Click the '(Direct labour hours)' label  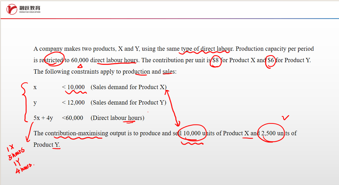click(x=117, y=118)
